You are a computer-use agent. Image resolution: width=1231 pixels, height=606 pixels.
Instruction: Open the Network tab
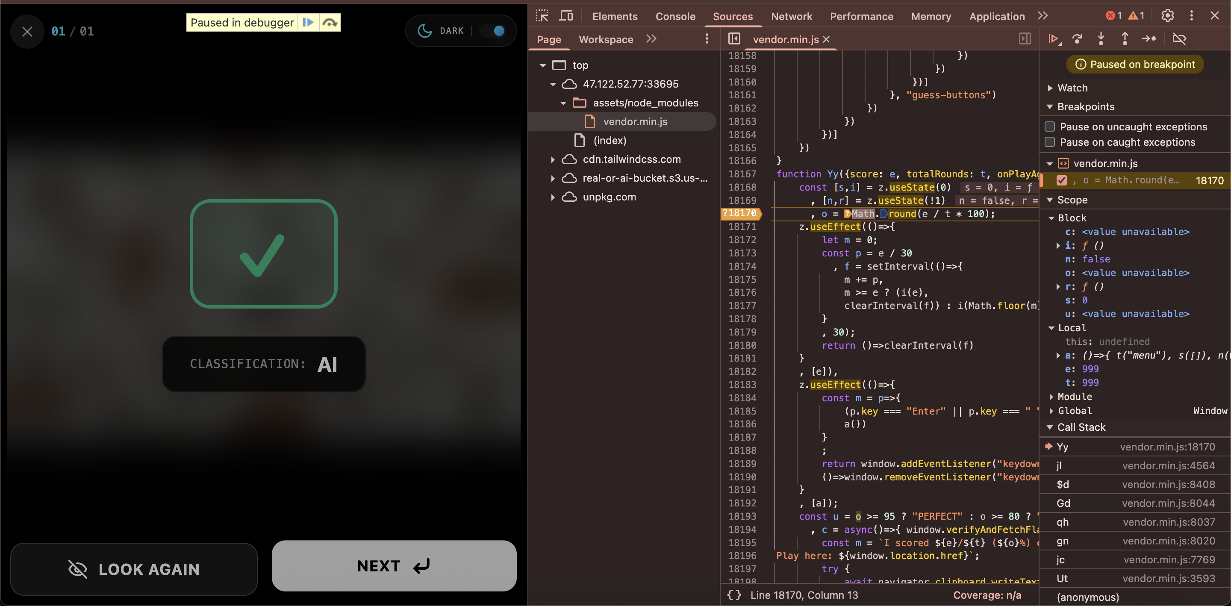tap(791, 16)
